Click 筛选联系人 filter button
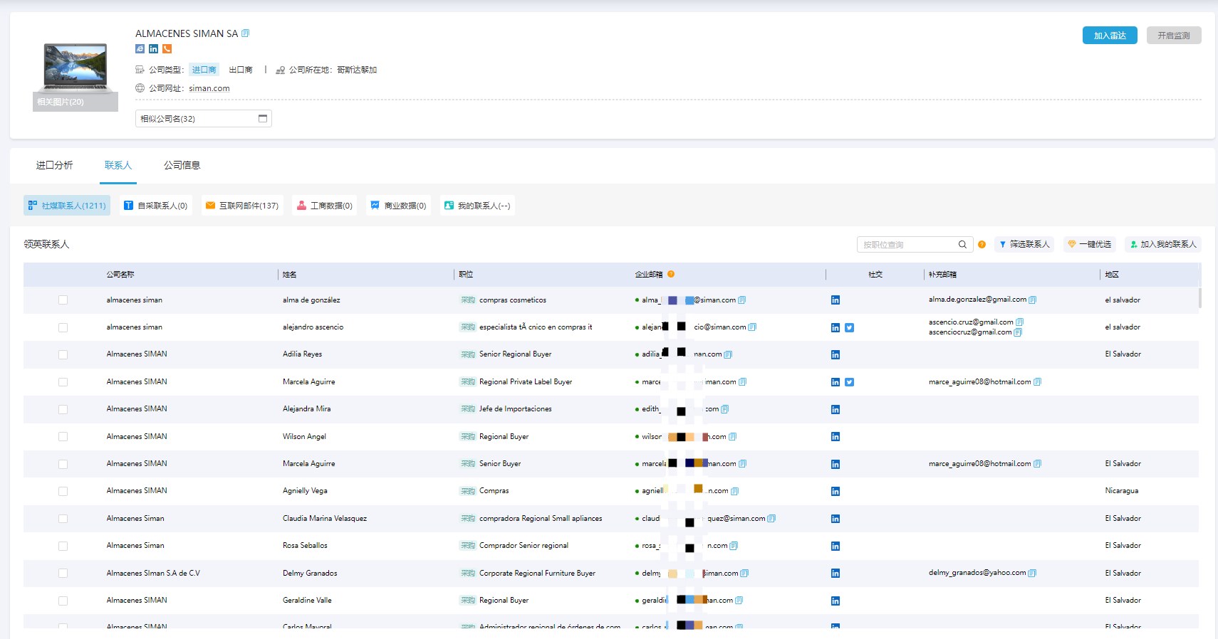1218x639 pixels. pyautogui.click(x=1025, y=244)
